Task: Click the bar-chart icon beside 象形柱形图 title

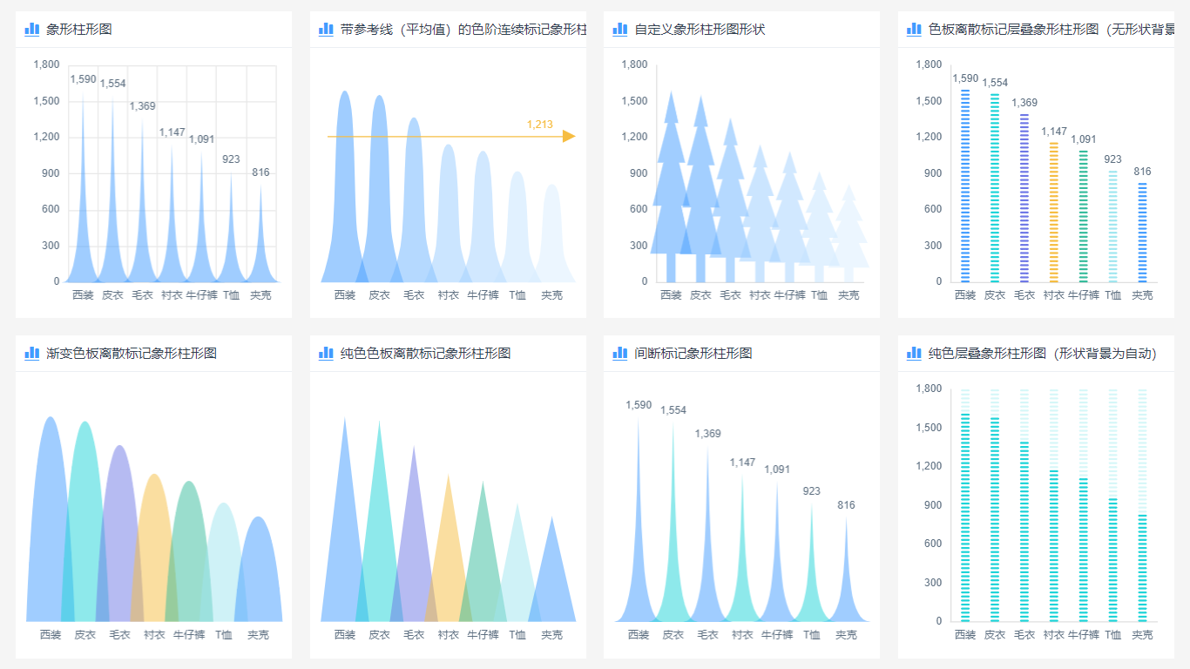Action: (31, 28)
